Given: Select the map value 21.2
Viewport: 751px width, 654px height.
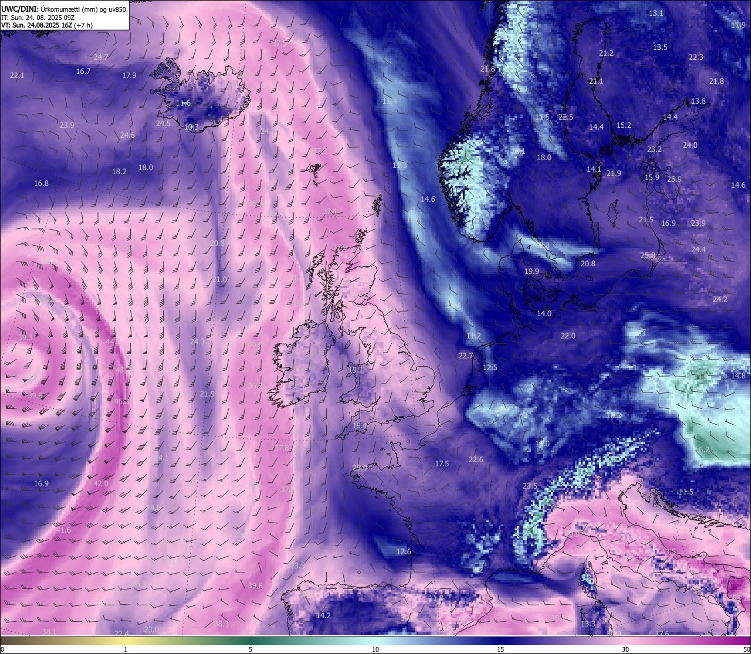Looking at the screenshot, I should (606, 53).
